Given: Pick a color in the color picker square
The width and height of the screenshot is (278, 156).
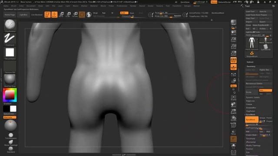Looking at the screenshot, I should click(10, 95).
